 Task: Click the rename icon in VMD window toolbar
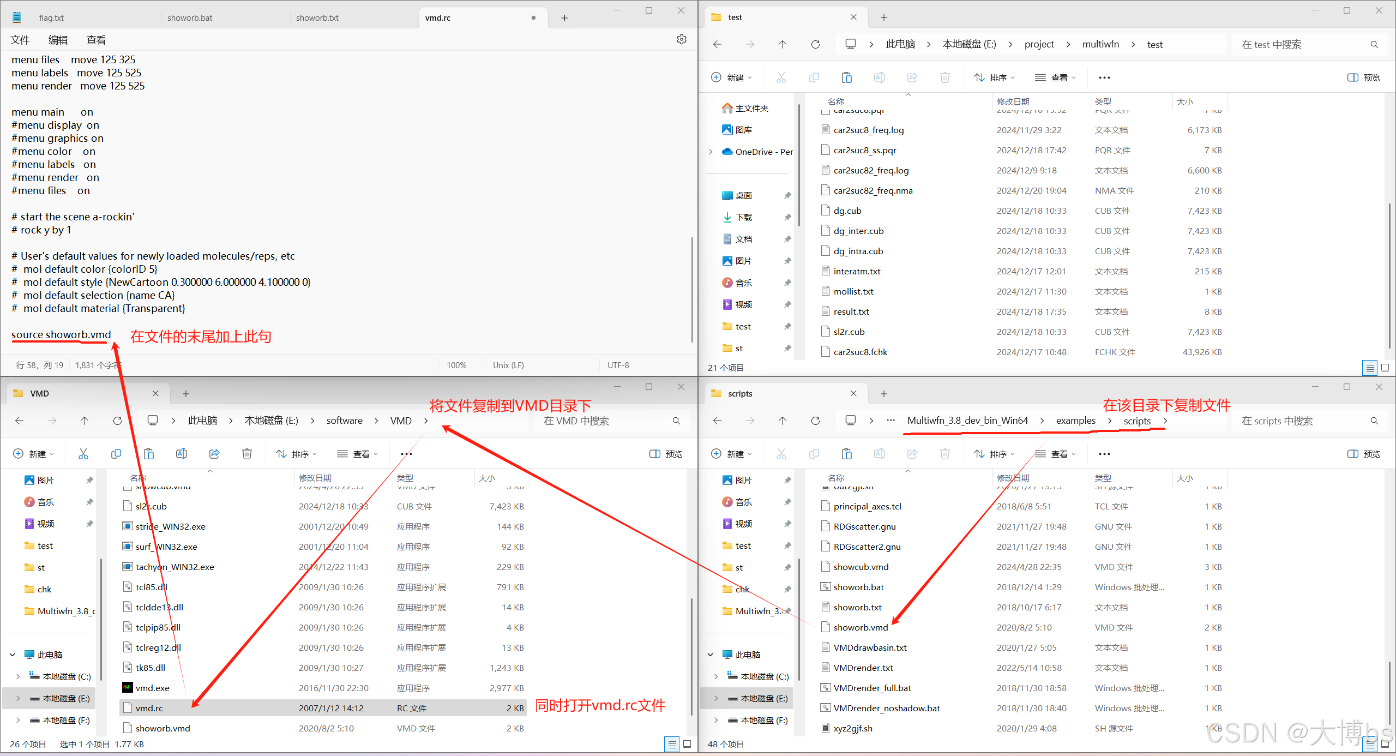(x=182, y=454)
